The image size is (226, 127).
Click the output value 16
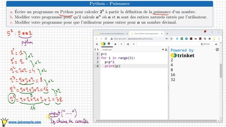coord(173,75)
